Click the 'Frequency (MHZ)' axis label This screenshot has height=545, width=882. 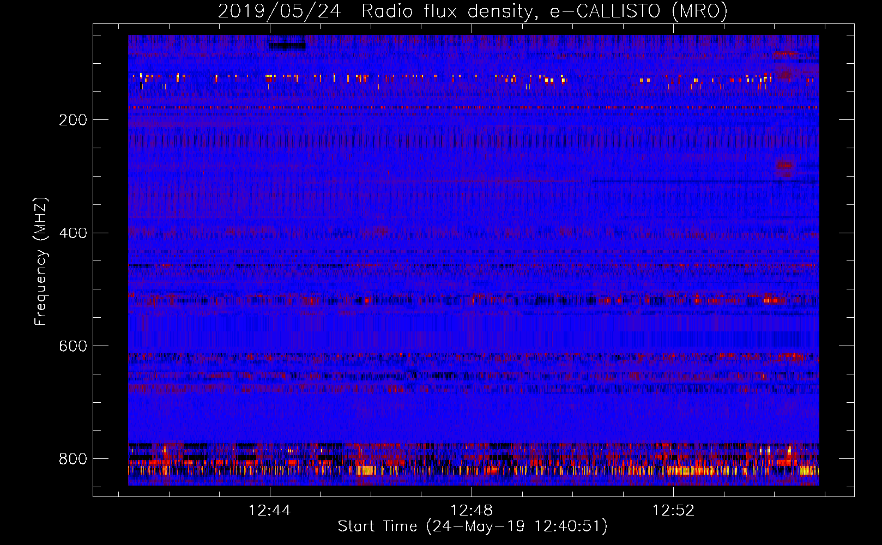click(x=41, y=261)
